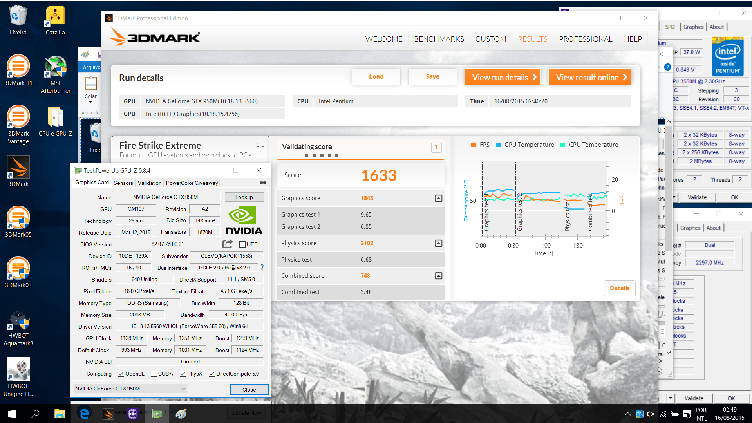Switch to Paint via its taskbar icon
752x423 pixels.
click(181, 414)
